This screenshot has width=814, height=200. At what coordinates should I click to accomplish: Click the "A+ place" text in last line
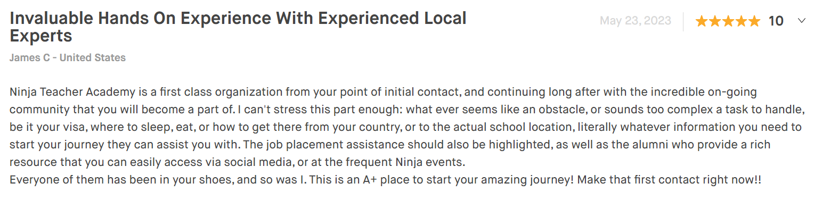pos(387,180)
